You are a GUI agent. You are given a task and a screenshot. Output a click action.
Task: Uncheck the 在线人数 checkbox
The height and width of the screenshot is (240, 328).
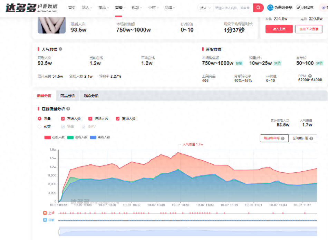(63, 118)
